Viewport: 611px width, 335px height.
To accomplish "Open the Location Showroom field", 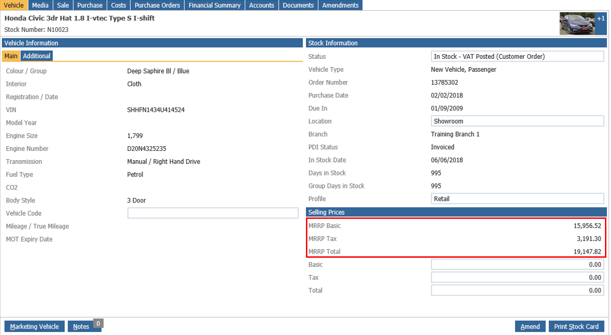I will 517,121.
